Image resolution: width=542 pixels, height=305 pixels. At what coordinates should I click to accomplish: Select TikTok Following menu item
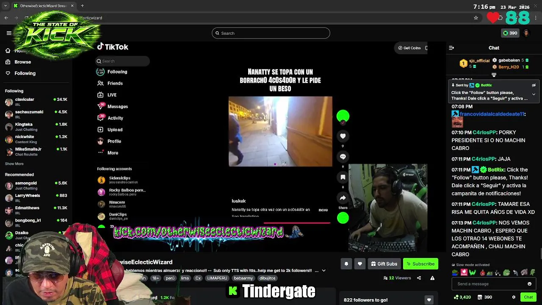[112, 72]
